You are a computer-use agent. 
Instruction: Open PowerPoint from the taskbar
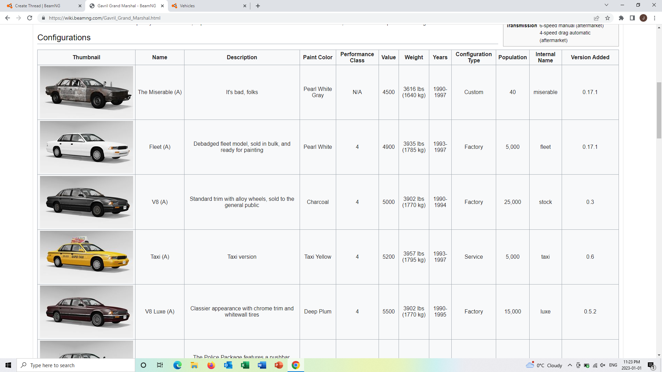click(x=279, y=365)
